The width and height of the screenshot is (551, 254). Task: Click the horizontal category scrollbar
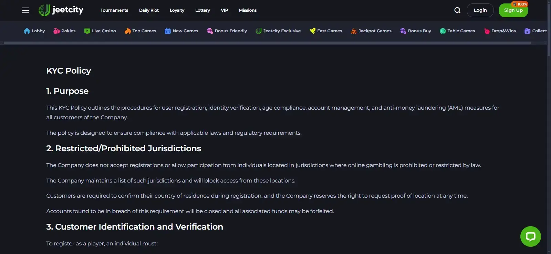click(x=267, y=43)
